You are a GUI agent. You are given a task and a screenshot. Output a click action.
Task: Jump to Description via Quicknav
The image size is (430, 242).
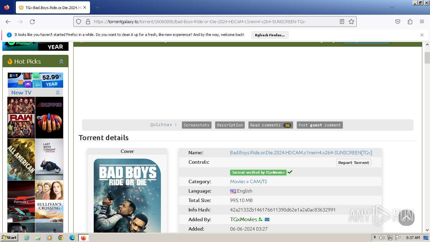pyautogui.click(x=230, y=125)
